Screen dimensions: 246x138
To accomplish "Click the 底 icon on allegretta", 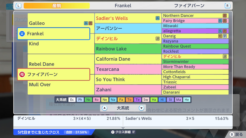I will 225,31.
